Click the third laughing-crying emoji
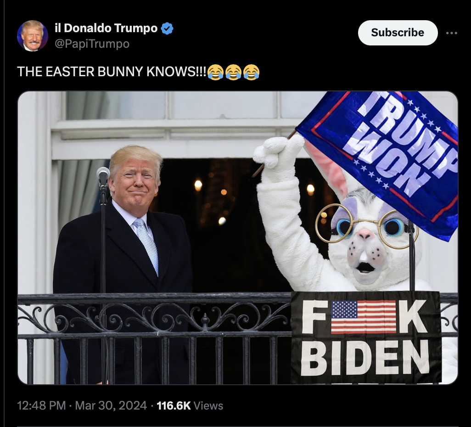 click(251, 72)
